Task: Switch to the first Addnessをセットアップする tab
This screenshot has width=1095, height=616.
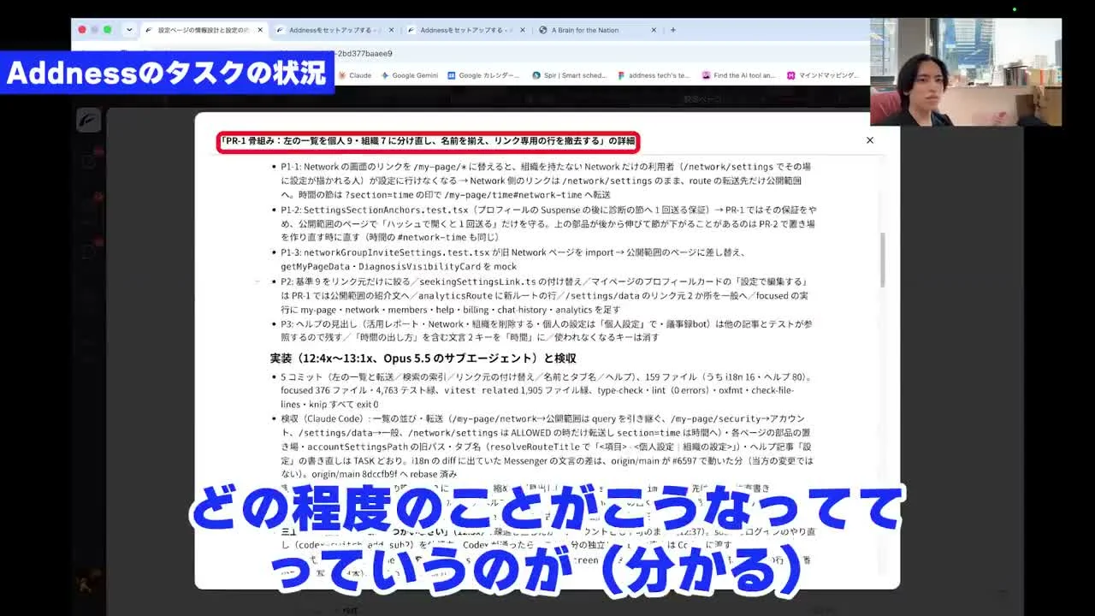Action: 334,30
